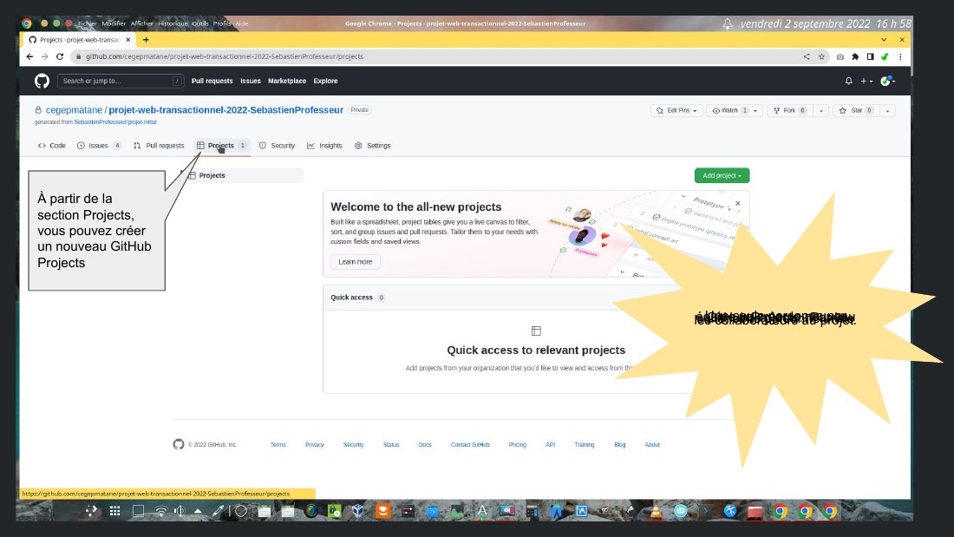Switch to the Insights tab

coord(325,146)
